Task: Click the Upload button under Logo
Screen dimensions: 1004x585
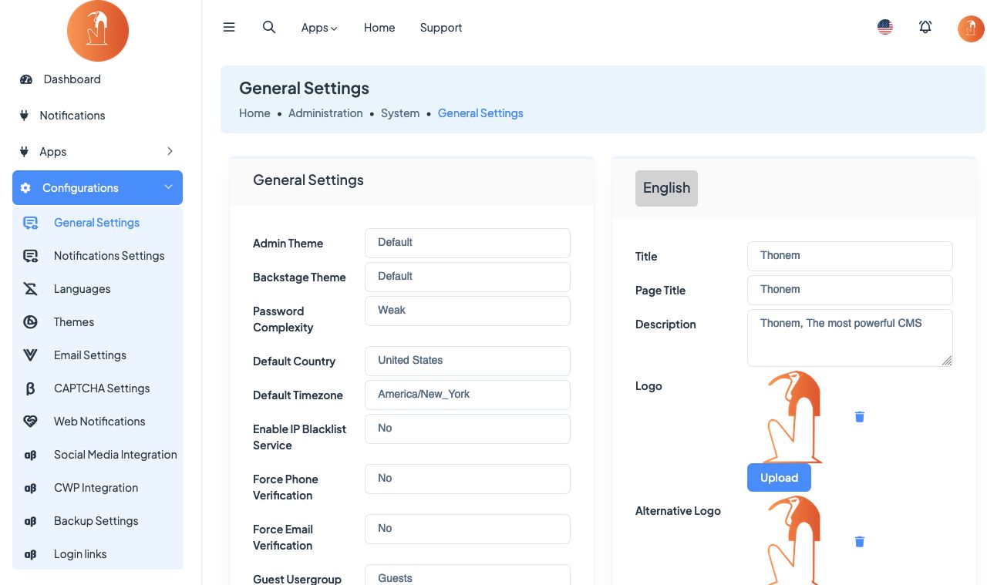Action: pos(779,478)
